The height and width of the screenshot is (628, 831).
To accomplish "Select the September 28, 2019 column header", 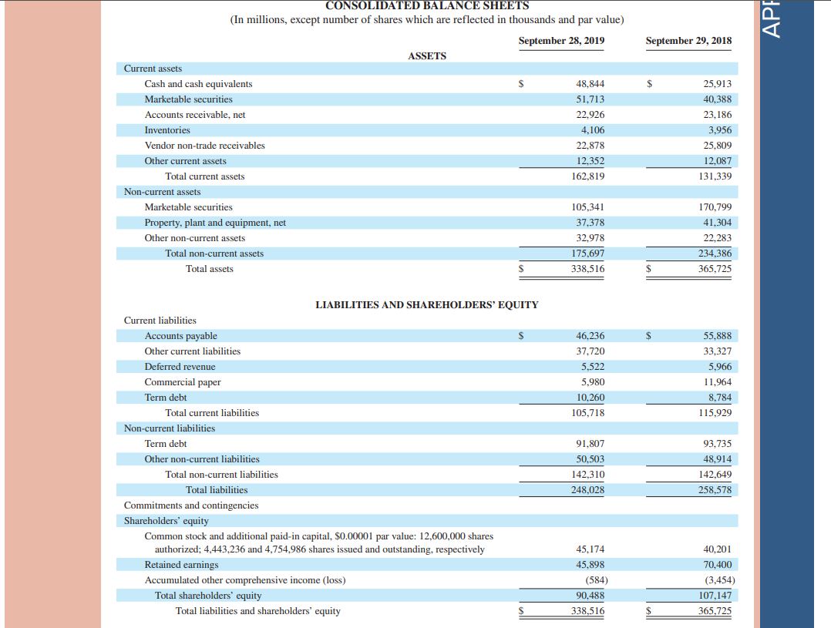I will [x=561, y=41].
